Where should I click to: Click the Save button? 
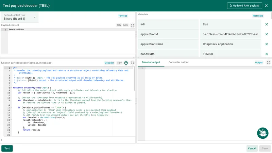(x=265, y=149)
